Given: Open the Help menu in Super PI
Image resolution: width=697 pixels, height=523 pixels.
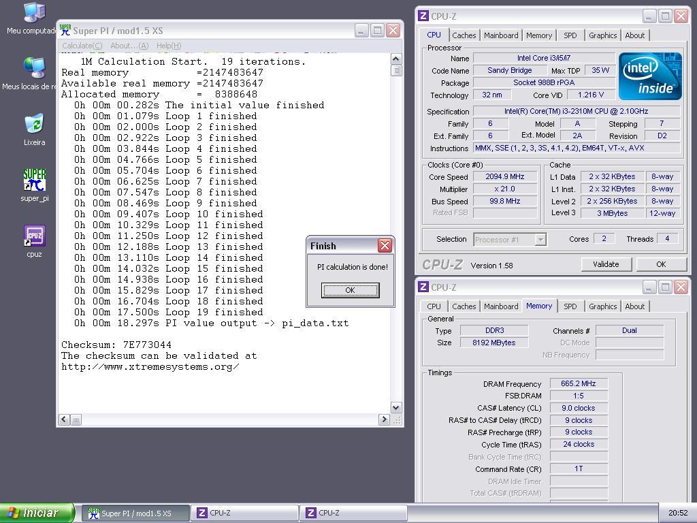Looking at the screenshot, I should [x=169, y=46].
